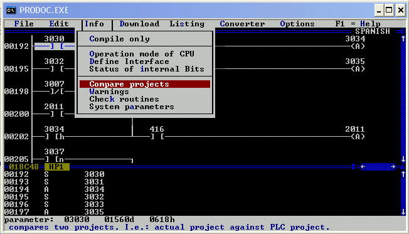Click the horizontal scrollbar hatched track
Image resolution: width=409 pixels, height=234 pixels.
click(378, 166)
